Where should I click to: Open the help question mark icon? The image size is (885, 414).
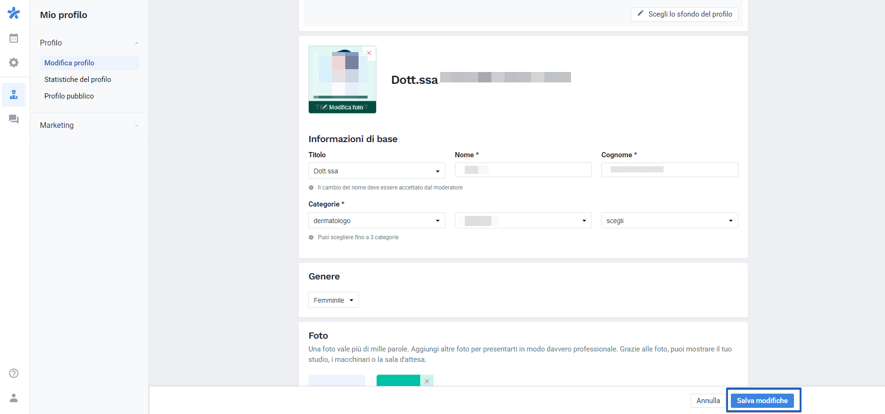[14, 373]
